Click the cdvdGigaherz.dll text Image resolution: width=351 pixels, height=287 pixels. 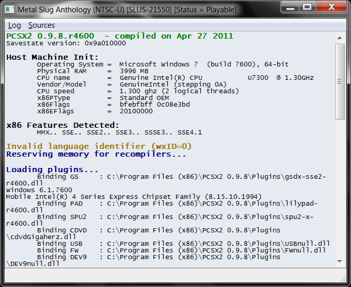click(x=41, y=237)
